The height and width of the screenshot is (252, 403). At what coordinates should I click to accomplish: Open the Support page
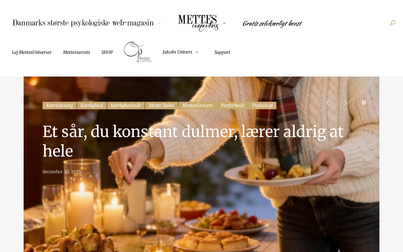click(222, 52)
